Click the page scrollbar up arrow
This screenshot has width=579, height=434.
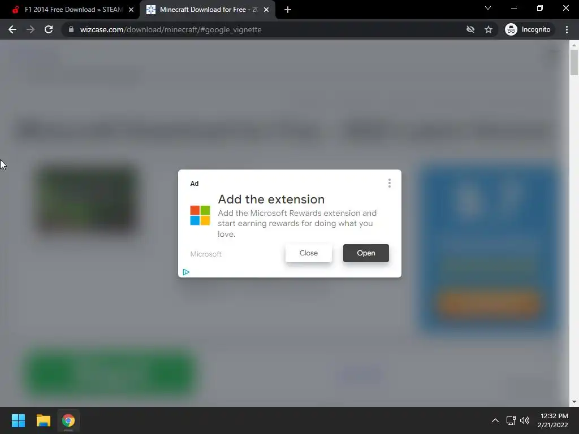(574, 45)
